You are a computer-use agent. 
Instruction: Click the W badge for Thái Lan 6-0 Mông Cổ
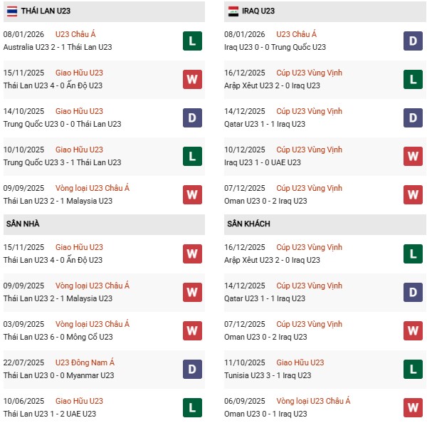192,330
